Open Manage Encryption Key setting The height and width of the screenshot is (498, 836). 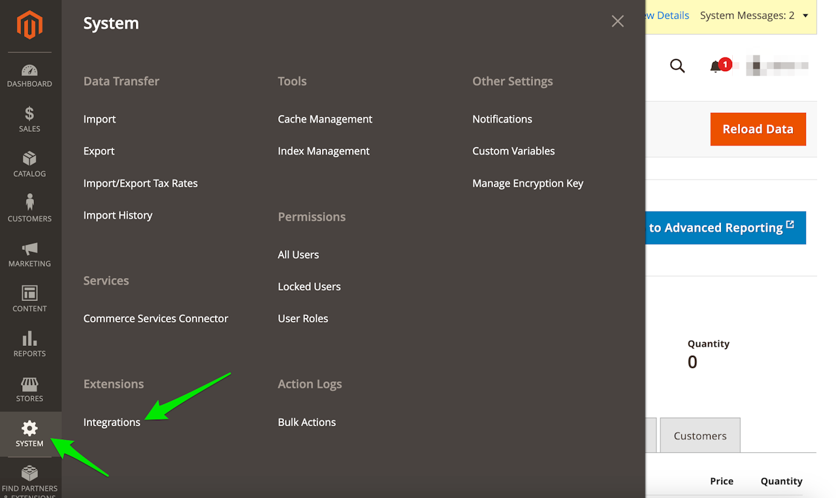[527, 183]
